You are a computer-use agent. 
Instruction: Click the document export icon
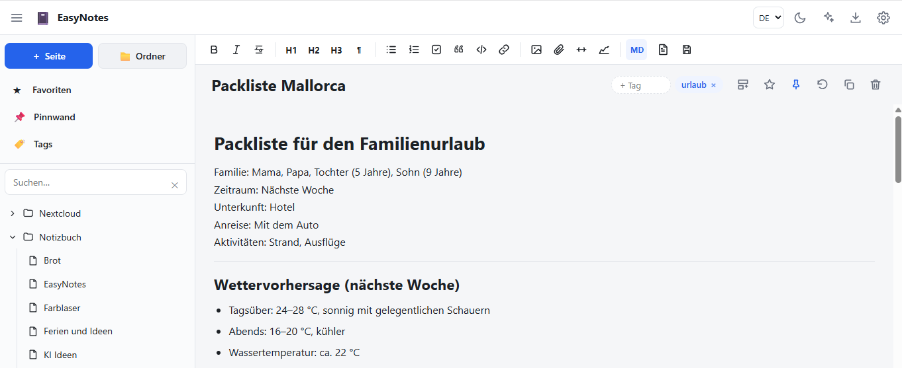point(663,50)
